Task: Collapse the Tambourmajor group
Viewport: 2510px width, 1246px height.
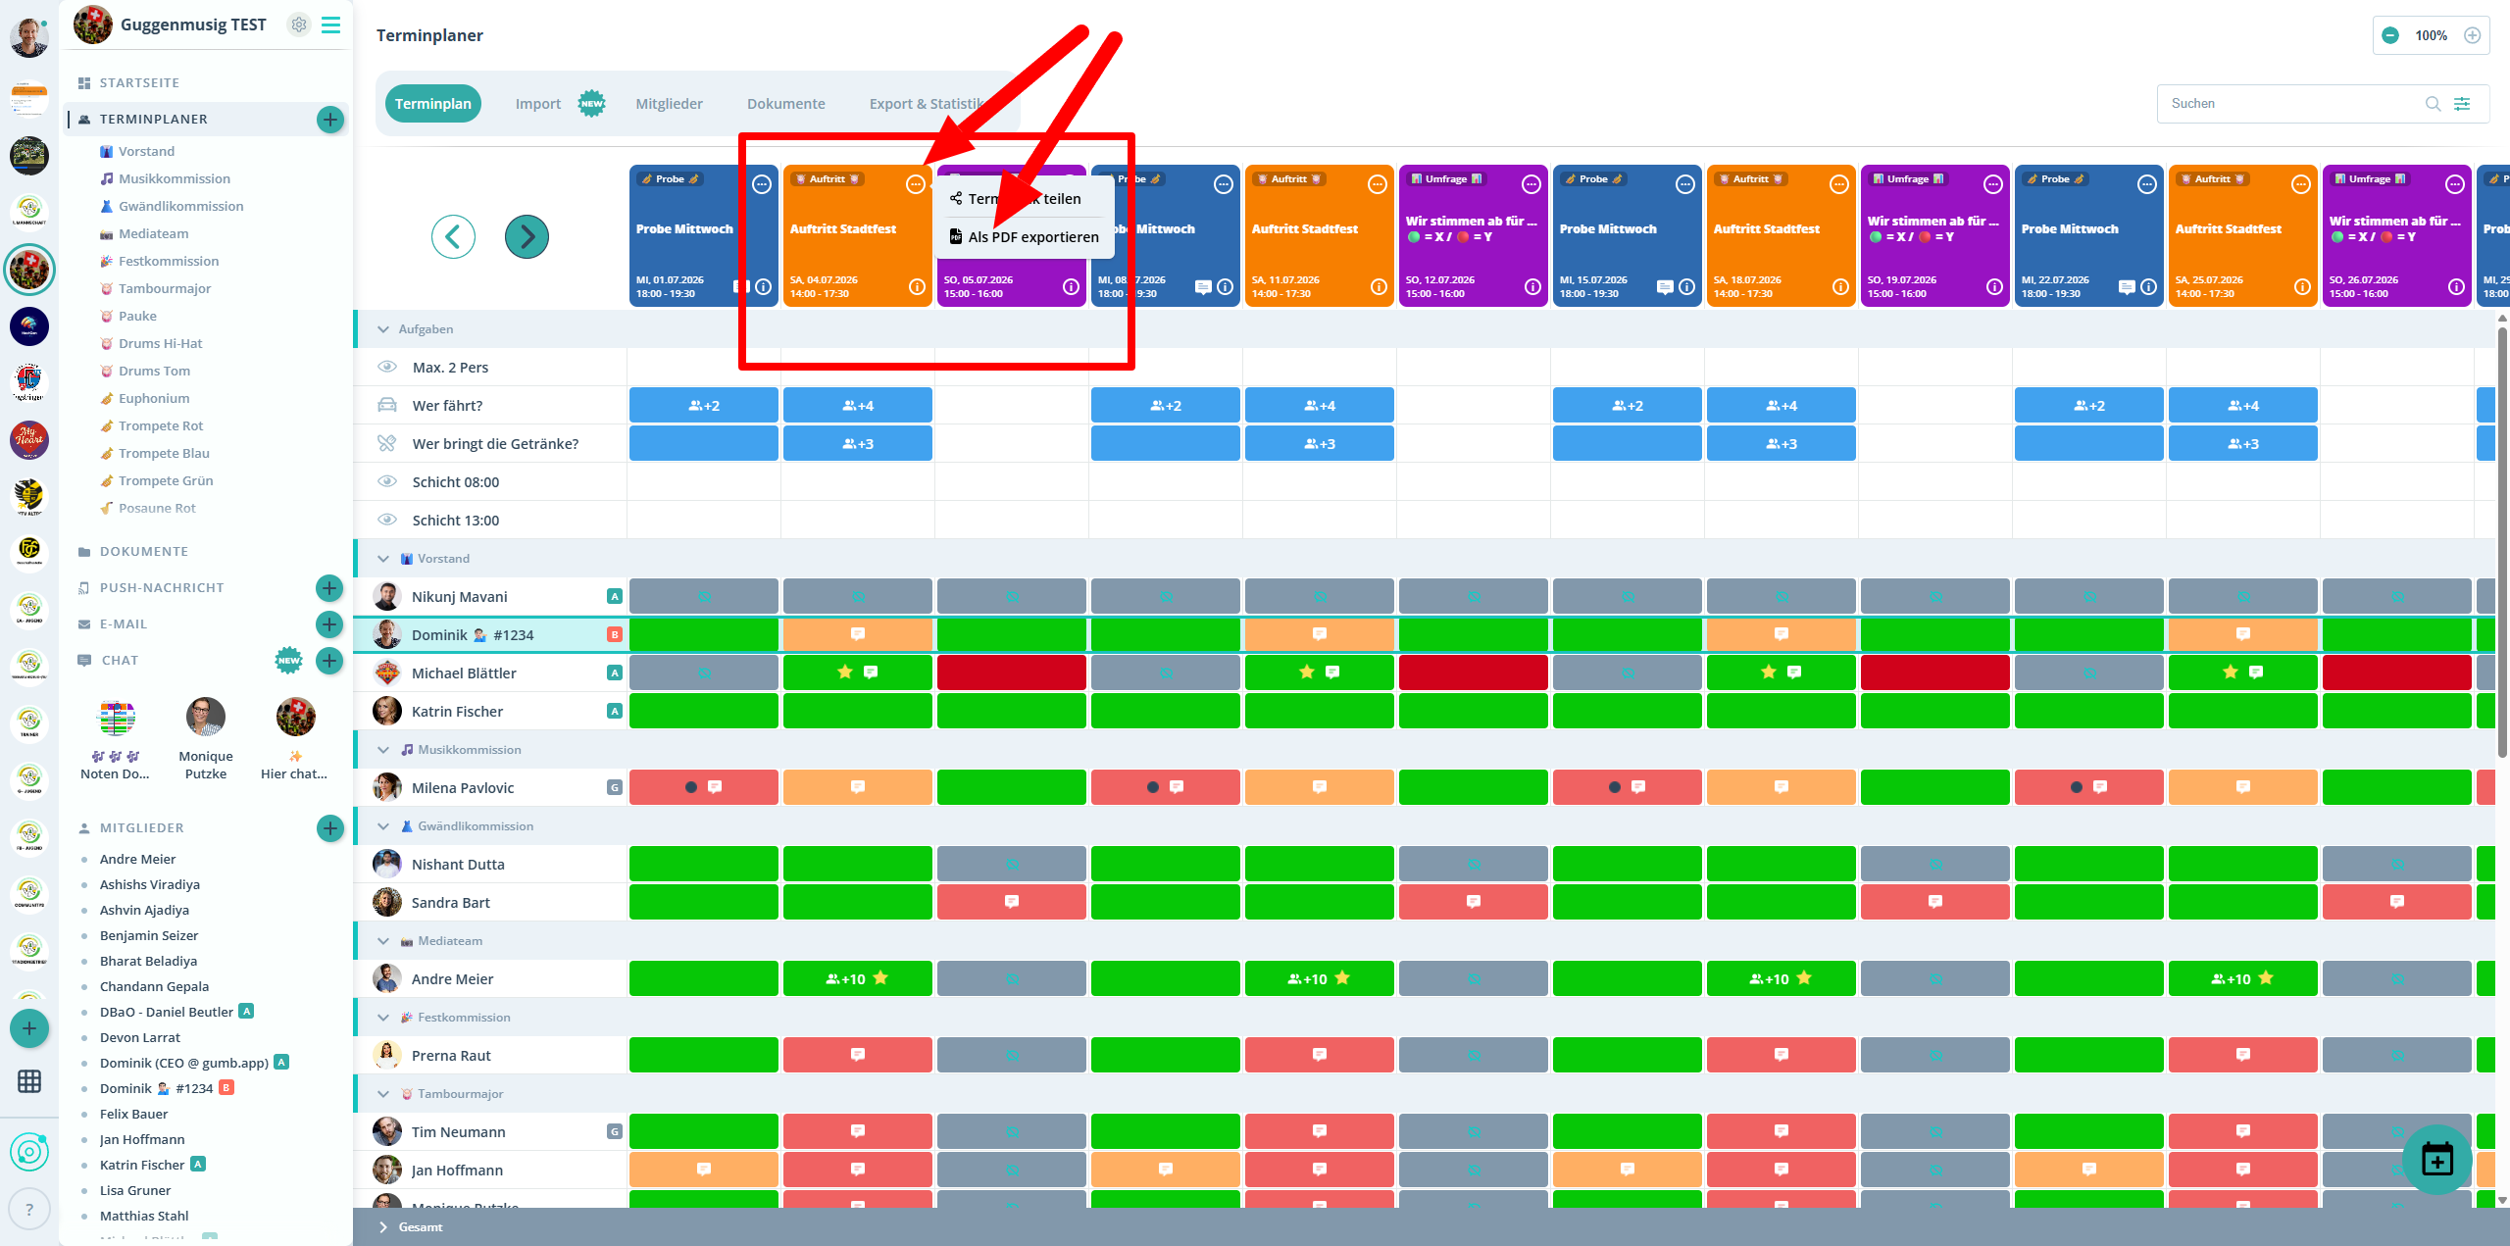Action: (383, 1094)
